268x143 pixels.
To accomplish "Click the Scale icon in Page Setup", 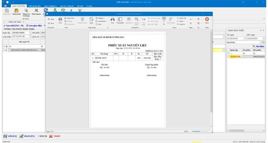I will (91, 20).
